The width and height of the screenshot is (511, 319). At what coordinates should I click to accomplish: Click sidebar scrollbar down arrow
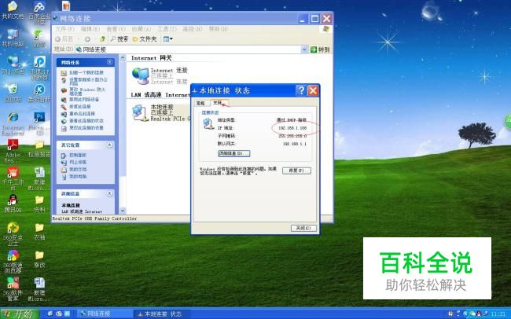point(123,211)
